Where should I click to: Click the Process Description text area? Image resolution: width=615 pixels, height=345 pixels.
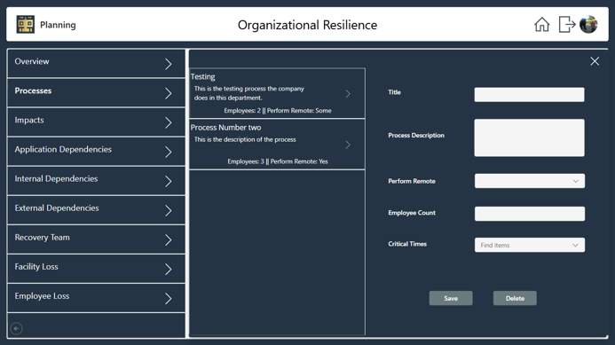pos(529,137)
